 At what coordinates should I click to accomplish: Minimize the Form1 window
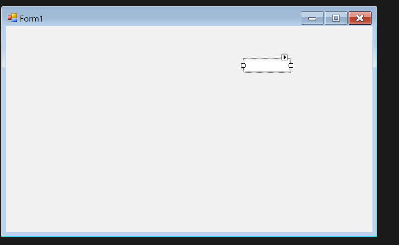(x=312, y=18)
